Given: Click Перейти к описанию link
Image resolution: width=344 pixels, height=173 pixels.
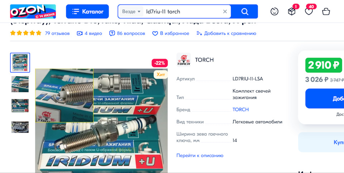Looking at the screenshot, I should point(200,155).
